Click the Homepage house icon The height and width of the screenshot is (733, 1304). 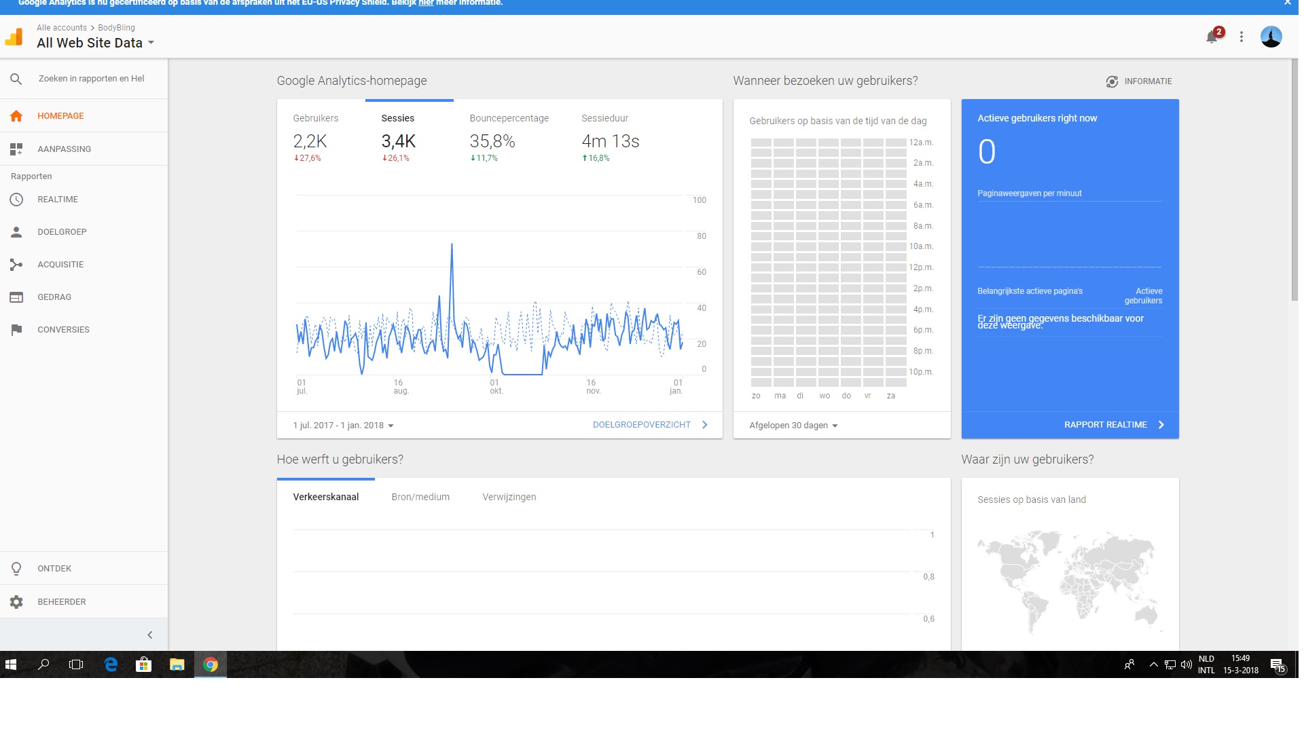tap(16, 116)
